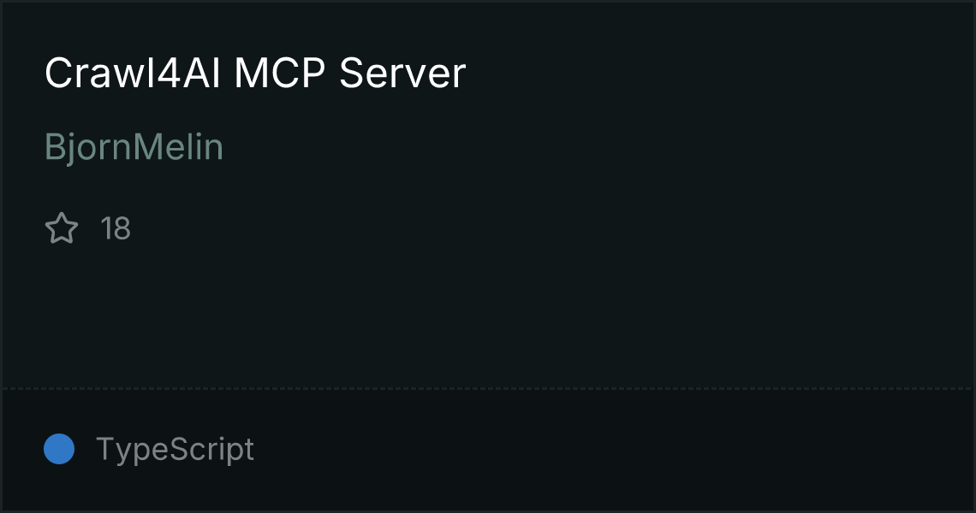Screen dimensions: 976x513
Task: Select the TypeScript language label
Action: pyautogui.click(x=175, y=449)
